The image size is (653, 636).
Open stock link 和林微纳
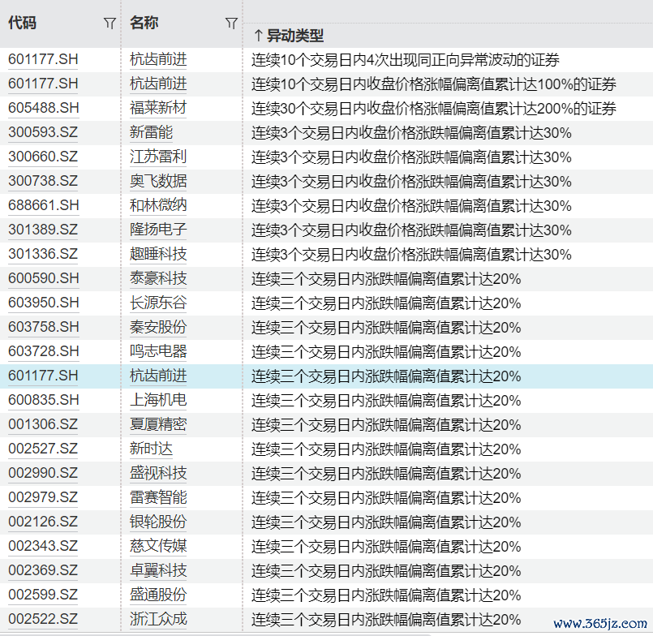point(158,205)
